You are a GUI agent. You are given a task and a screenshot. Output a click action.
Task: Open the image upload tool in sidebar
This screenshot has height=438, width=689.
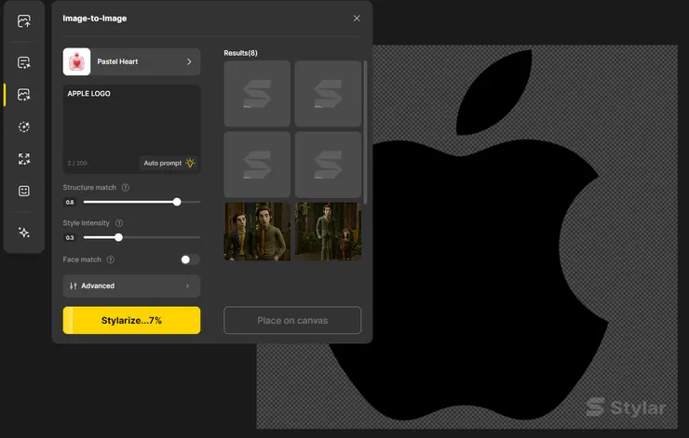(23, 21)
